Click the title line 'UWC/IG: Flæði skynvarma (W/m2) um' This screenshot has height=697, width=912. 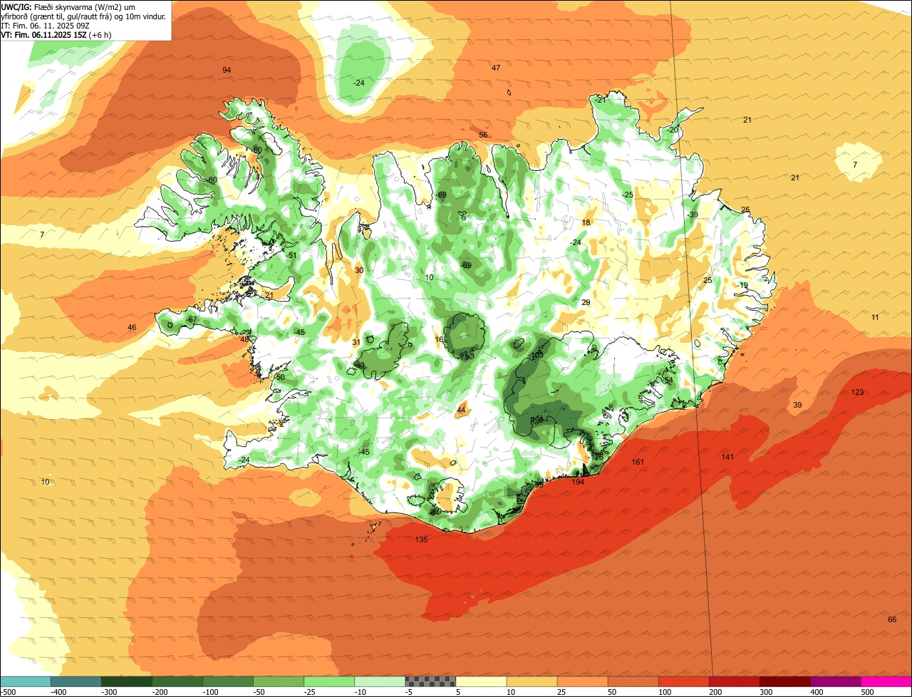coord(68,6)
